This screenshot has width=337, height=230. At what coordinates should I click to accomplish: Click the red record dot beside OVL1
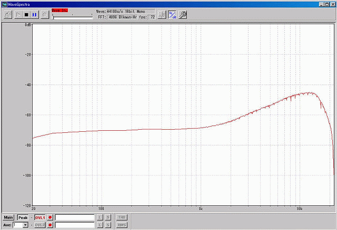[x=51, y=217]
